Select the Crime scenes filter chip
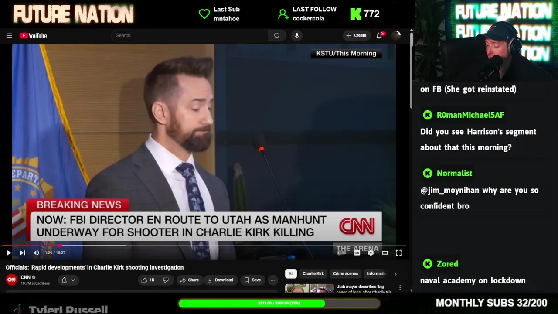The image size is (558, 314). point(345,273)
